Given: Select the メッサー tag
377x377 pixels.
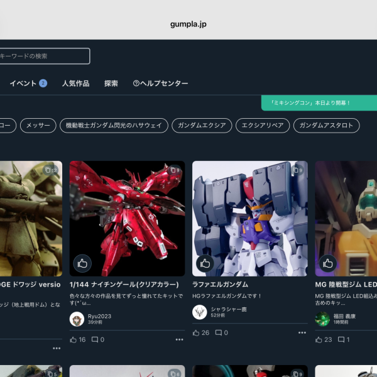Looking at the screenshot, I should tap(38, 125).
